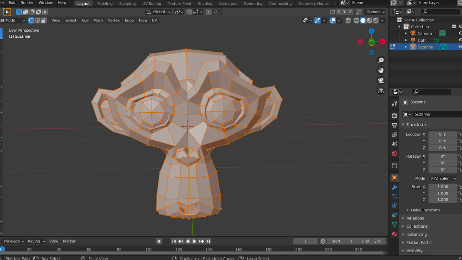Open the Render properties tab

pos(395,115)
